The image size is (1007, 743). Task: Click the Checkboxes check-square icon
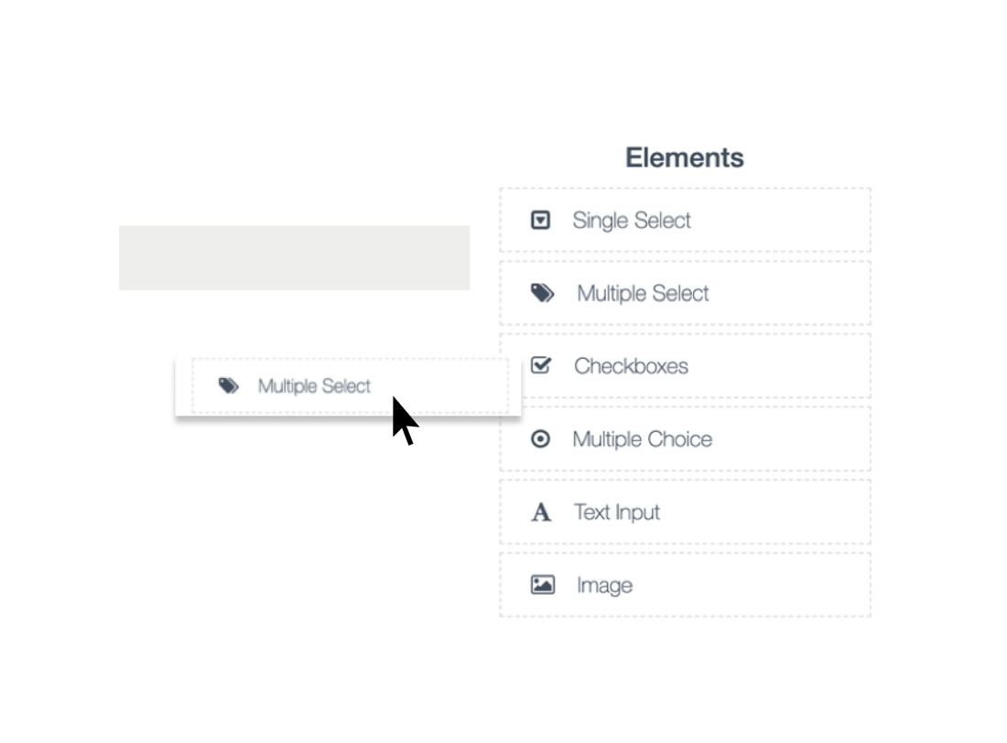point(541,365)
